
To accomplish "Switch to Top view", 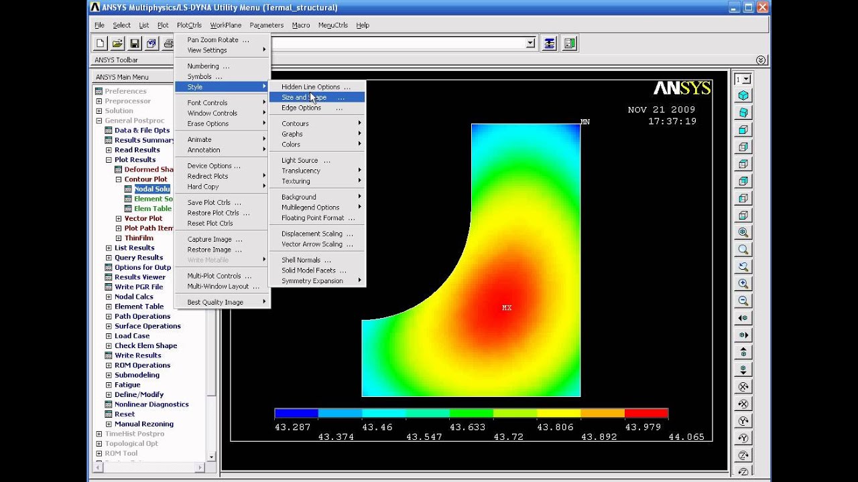I will pyautogui.click(x=743, y=164).
